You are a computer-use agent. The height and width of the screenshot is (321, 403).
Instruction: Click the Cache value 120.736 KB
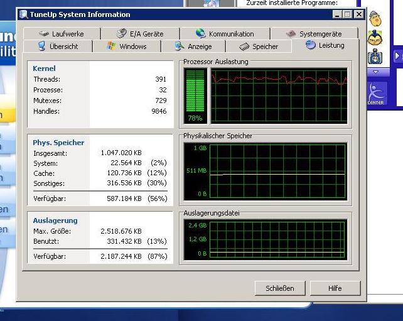(124, 173)
